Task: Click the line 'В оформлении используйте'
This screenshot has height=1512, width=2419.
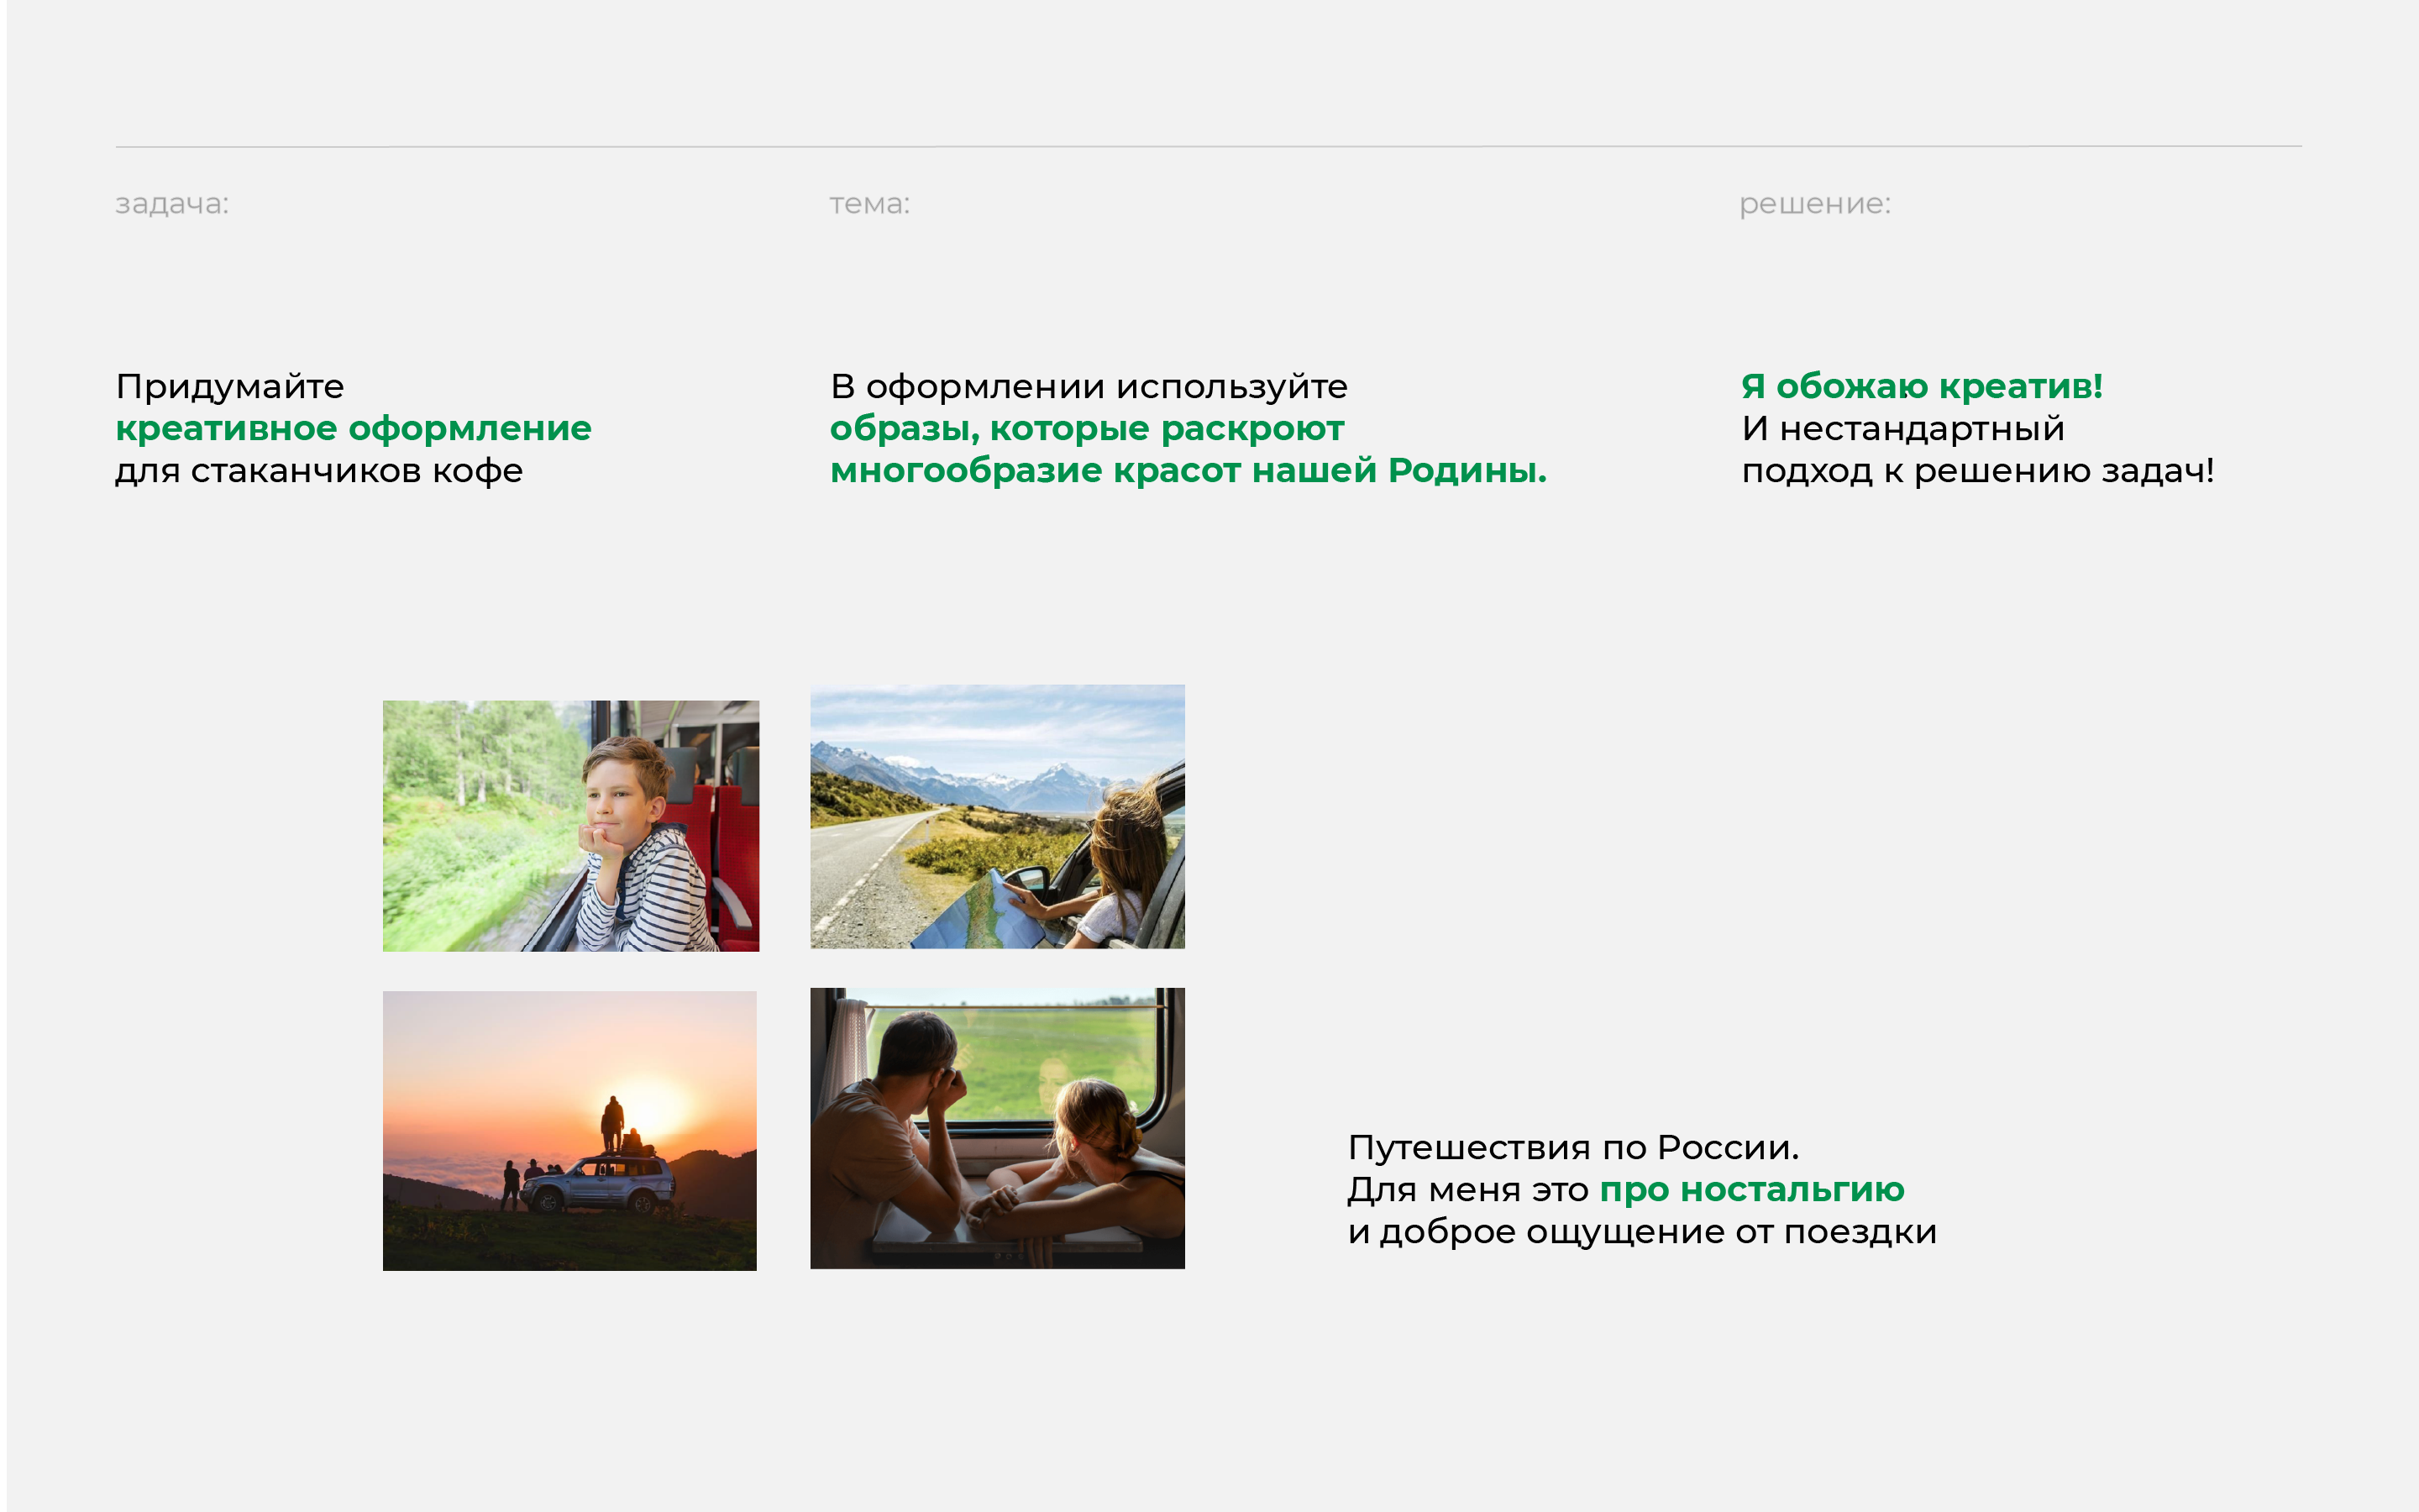Action: pos(1089,386)
